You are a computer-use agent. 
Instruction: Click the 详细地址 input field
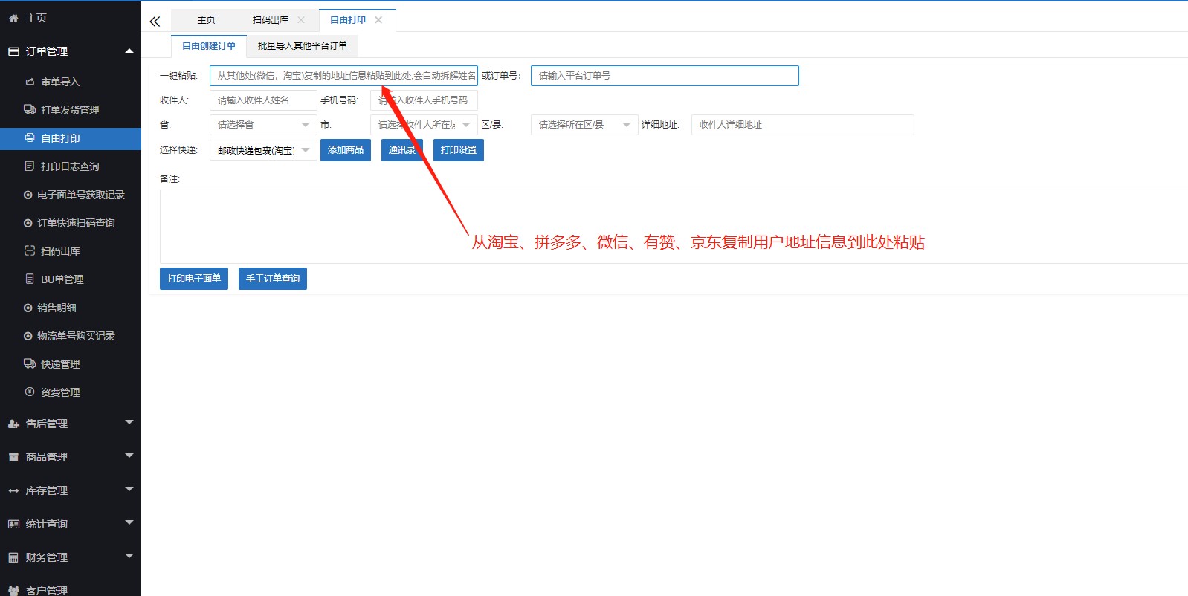pyautogui.click(x=802, y=125)
